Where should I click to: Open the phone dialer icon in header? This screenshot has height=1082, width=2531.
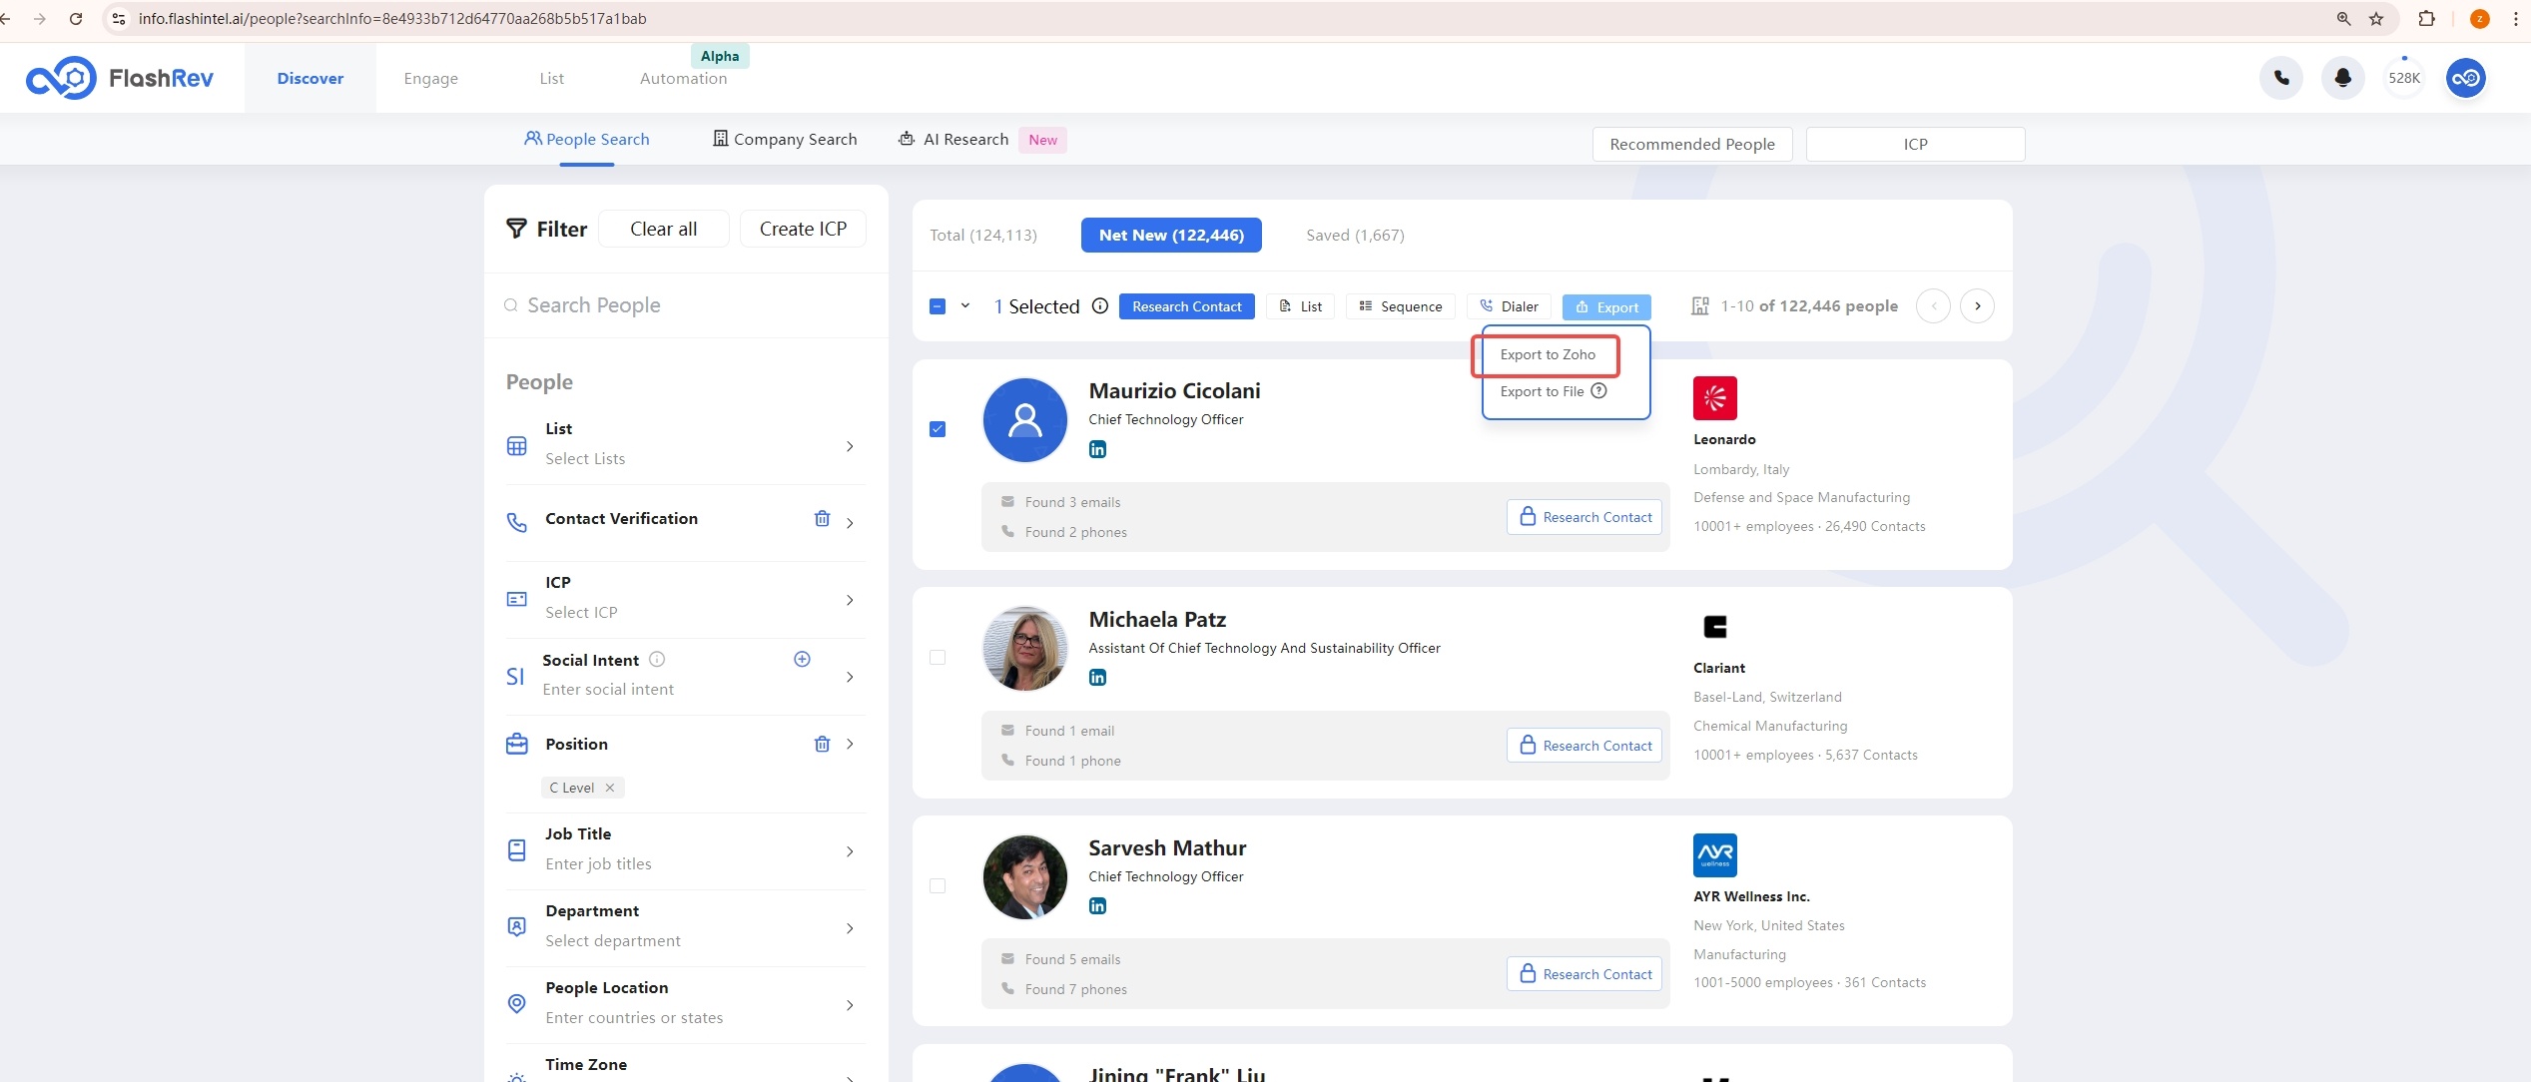click(x=2281, y=78)
